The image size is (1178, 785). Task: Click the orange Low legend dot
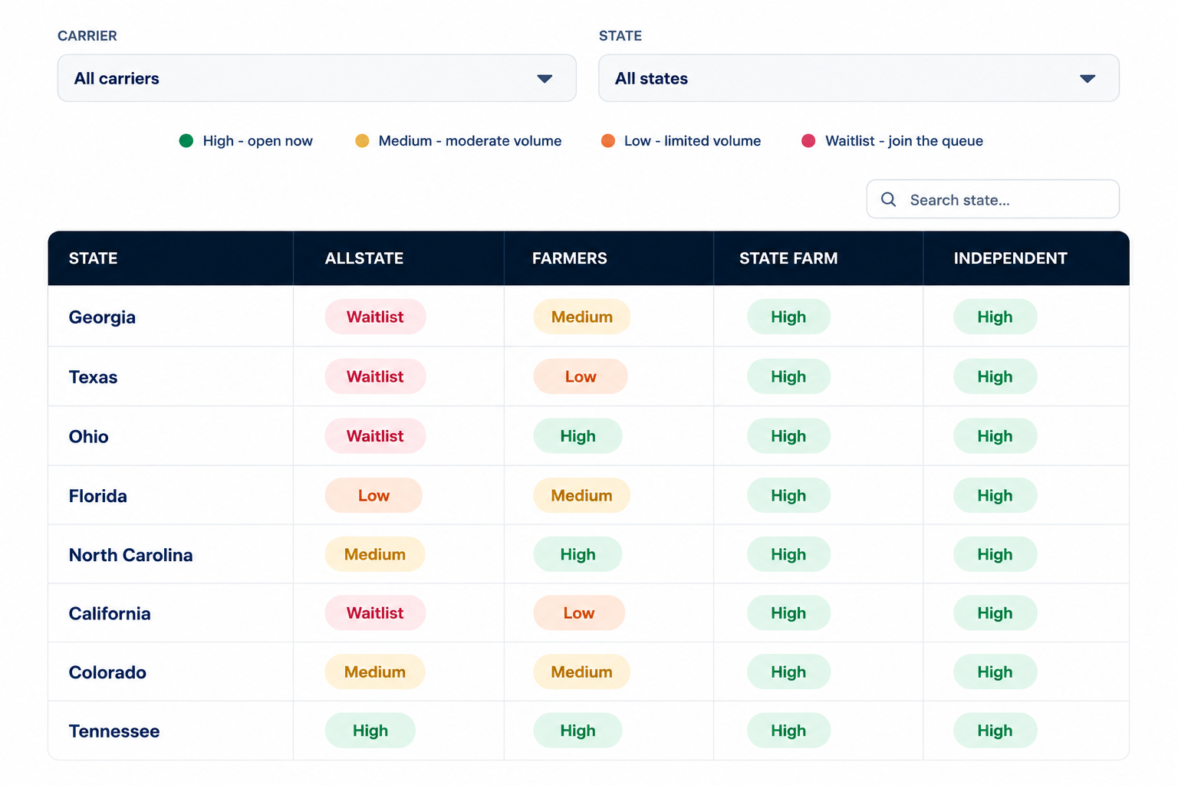608,140
